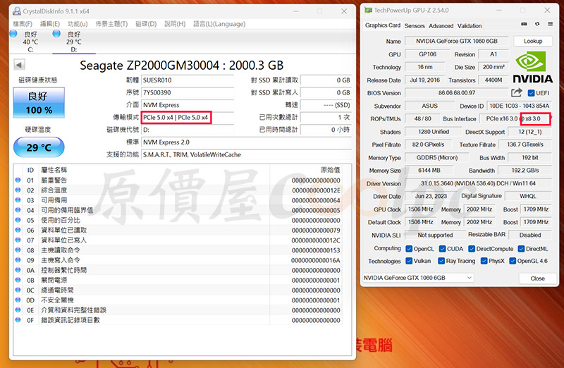Click the previous disk arrow button
Image resolution: width=564 pixels, height=368 pixels.
tap(19, 65)
